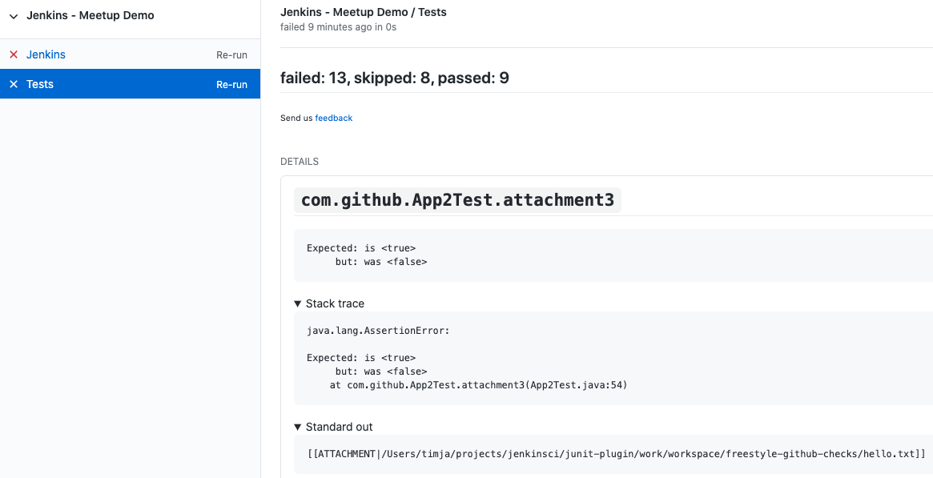The image size is (933, 478).
Task: Click the DETAILS section label
Action: tap(299, 161)
